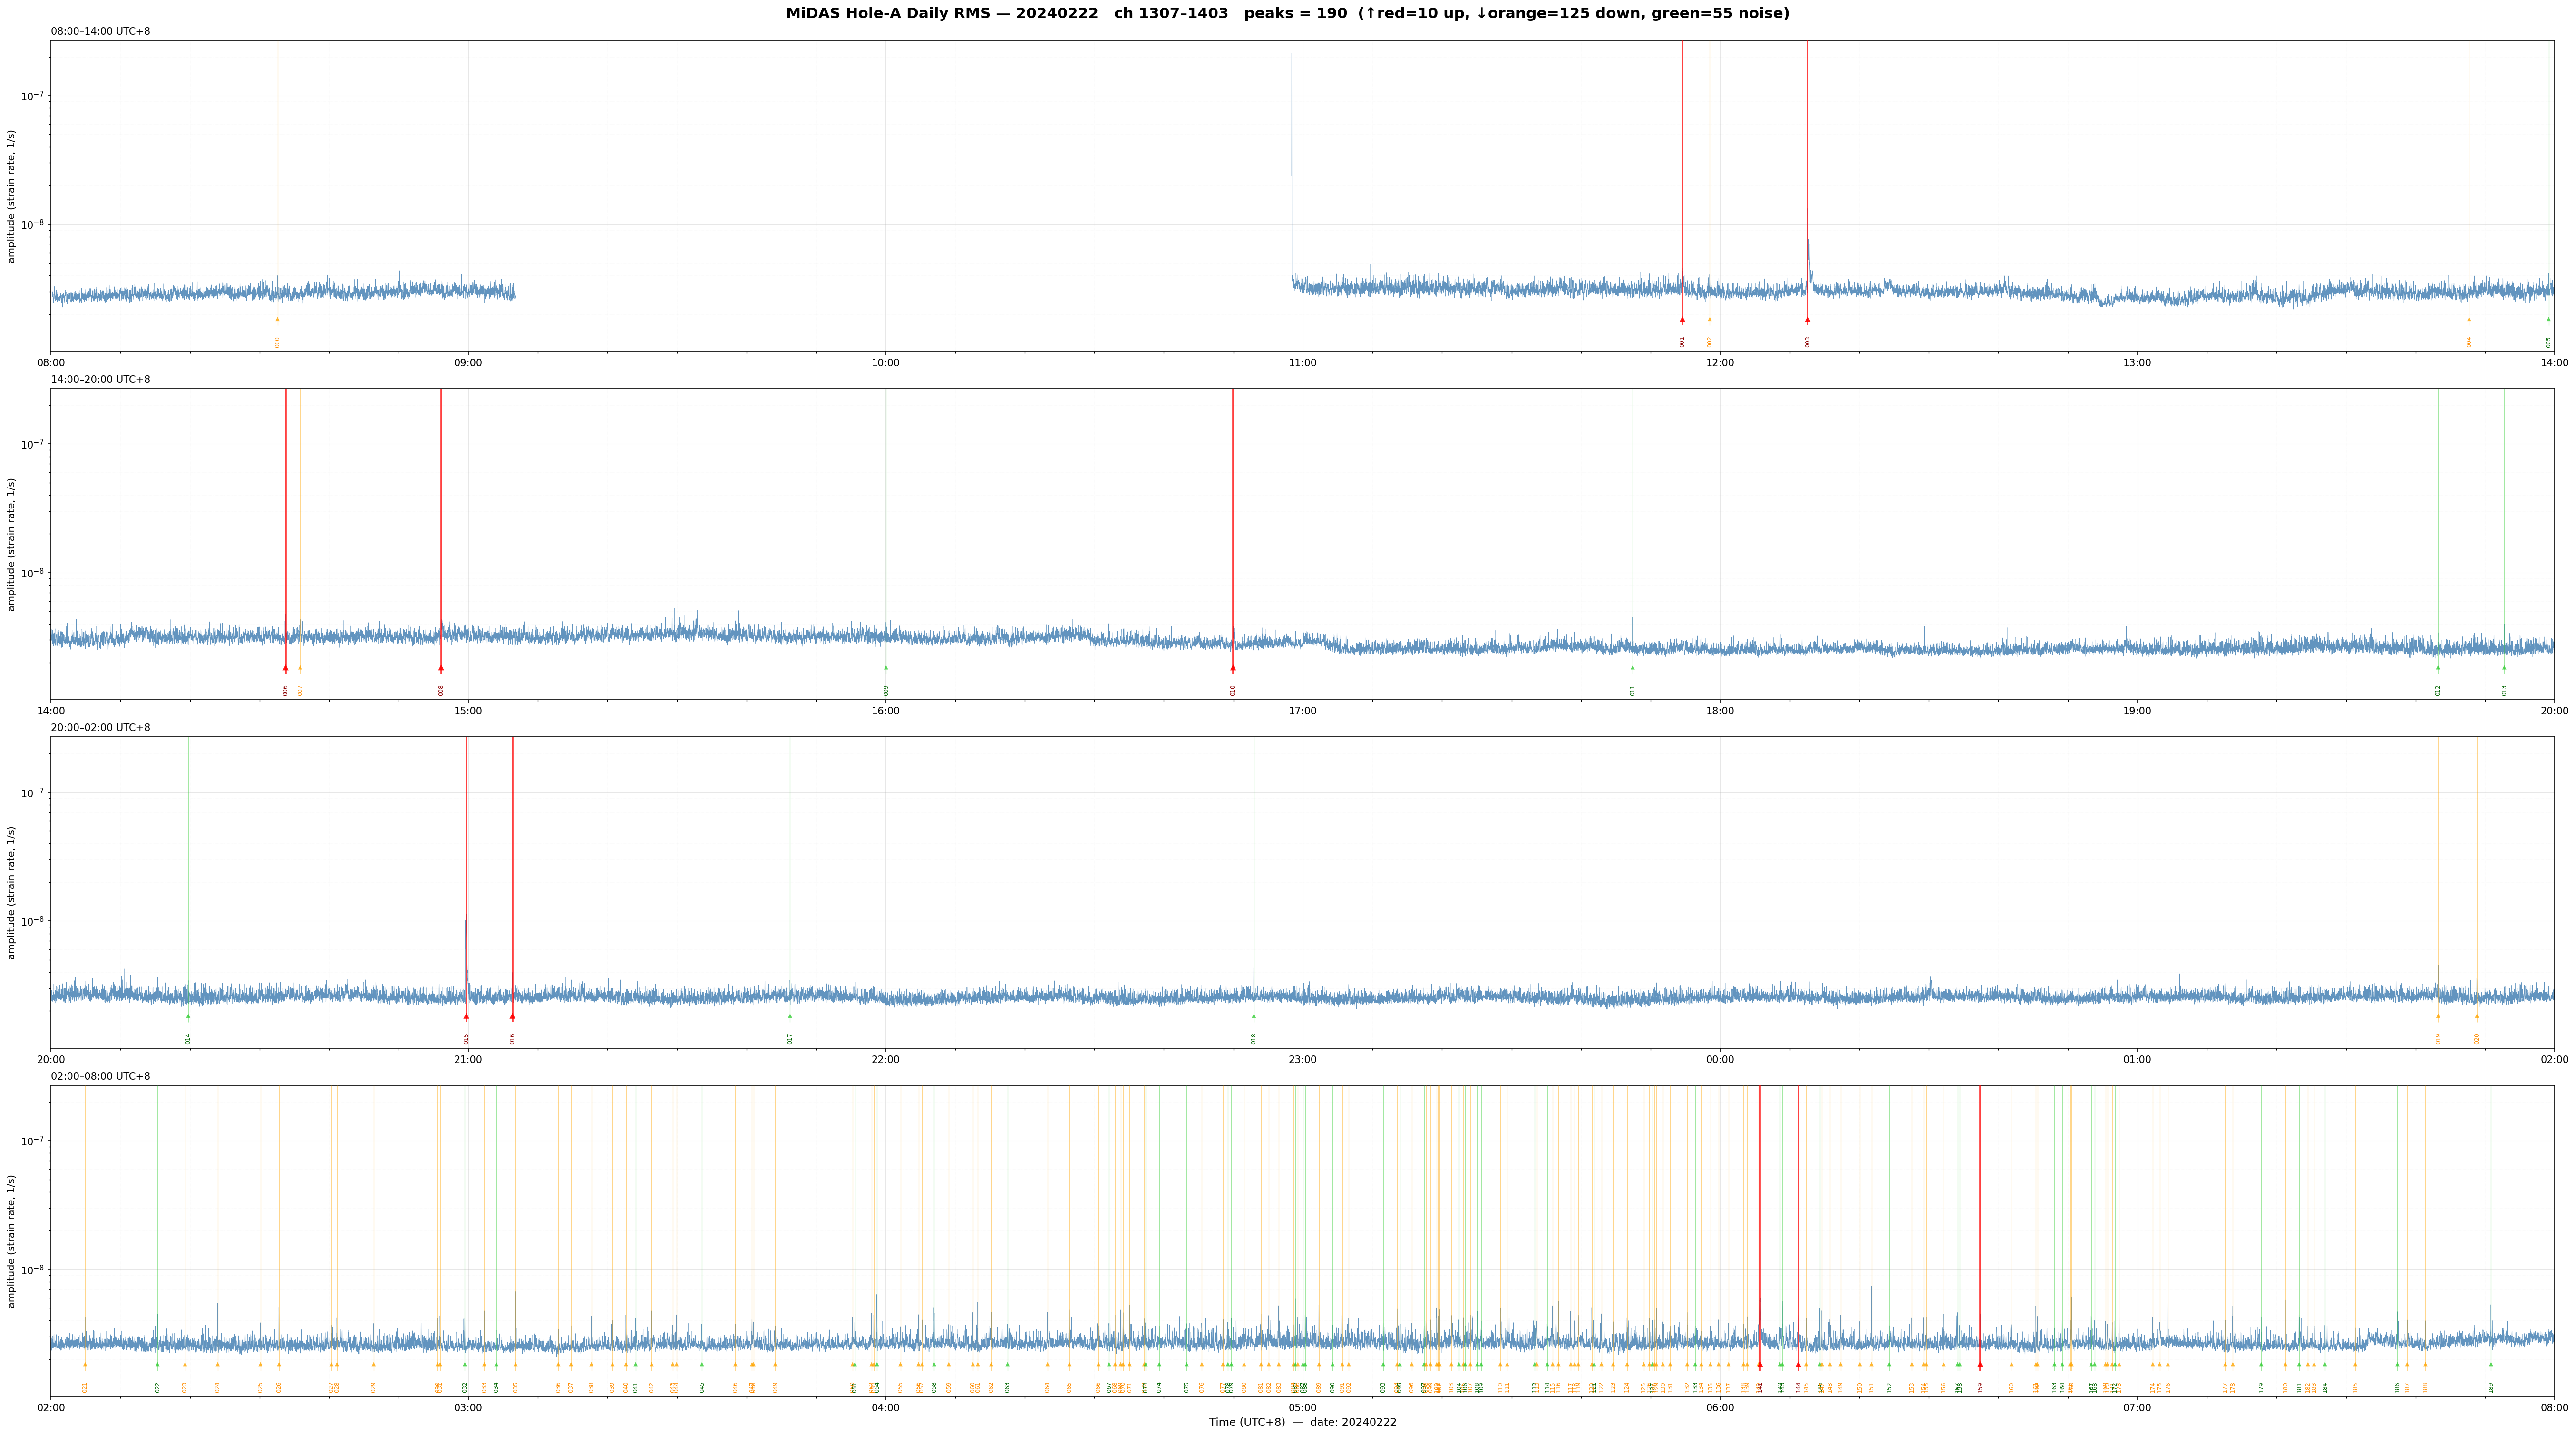Image resolution: width=2576 pixels, height=1435 pixels.
Task: Select the amplitude axis label of the 20:00–02:00 panel
Action: point(12,893)
